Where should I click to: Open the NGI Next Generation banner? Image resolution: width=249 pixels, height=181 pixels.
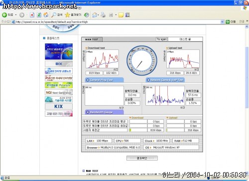(59, 92)
